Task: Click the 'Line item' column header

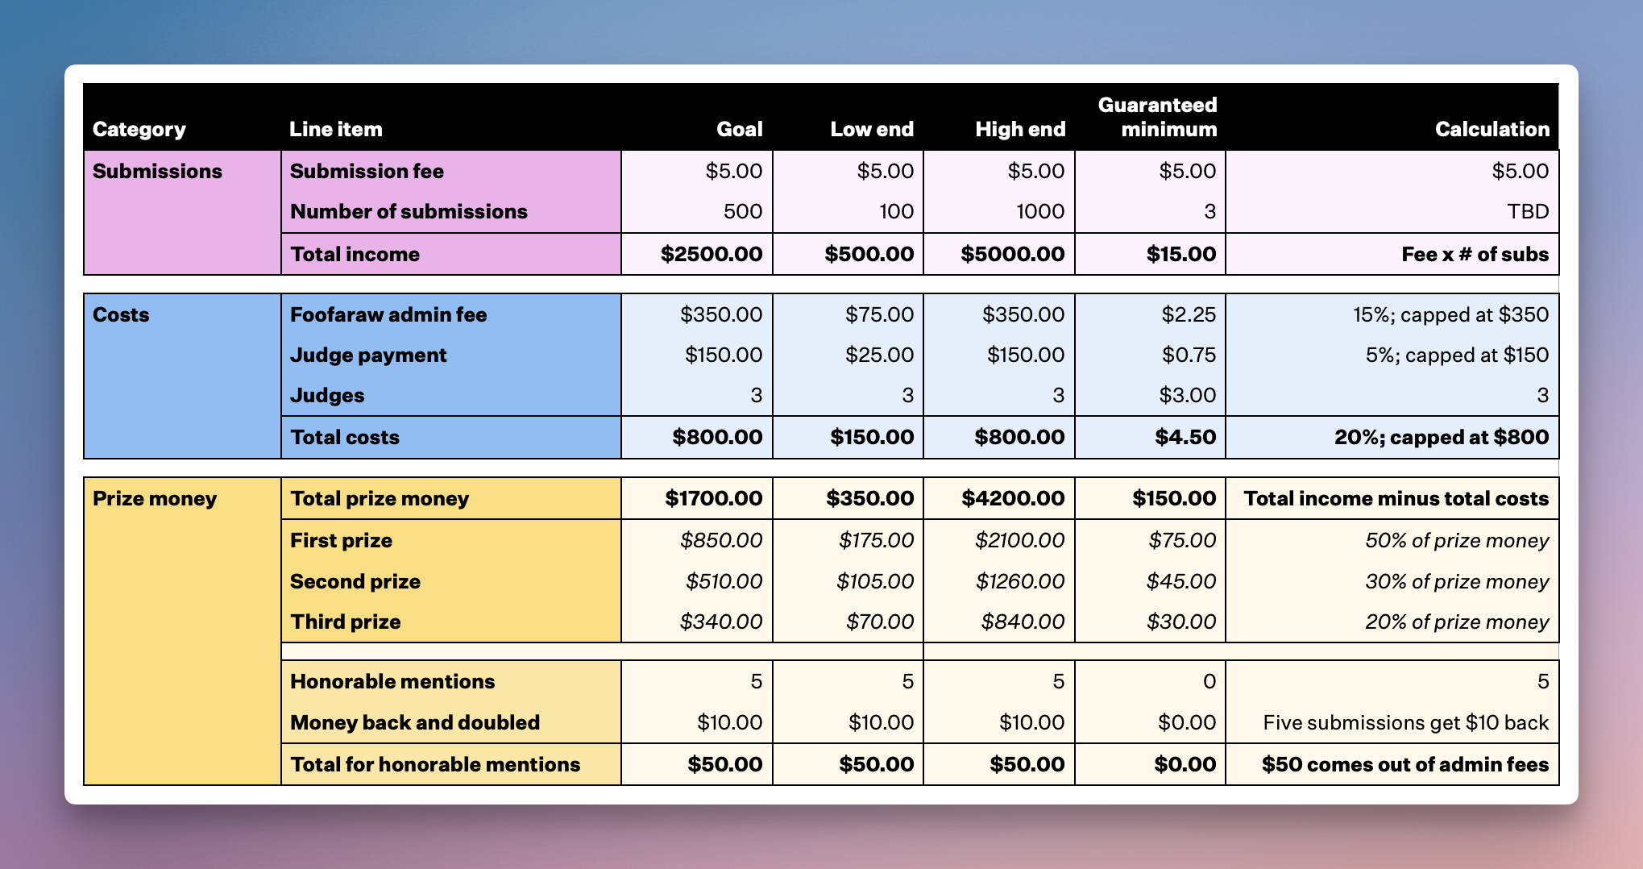Action: pyautogui.click(x=336, y=129)
